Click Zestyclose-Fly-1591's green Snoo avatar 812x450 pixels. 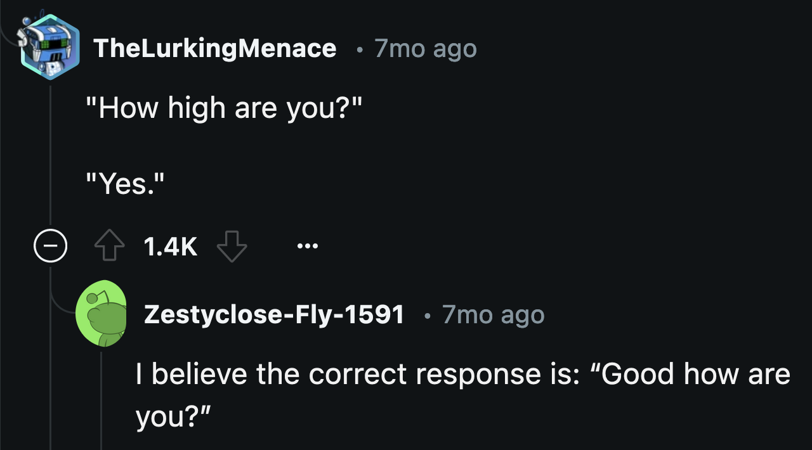(101, 314)
